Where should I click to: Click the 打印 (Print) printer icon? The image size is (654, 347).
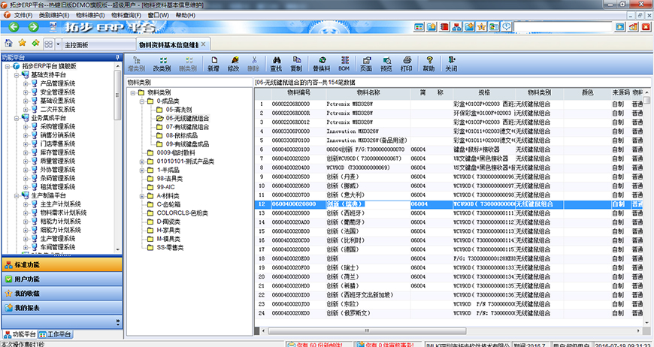[407, 62]
